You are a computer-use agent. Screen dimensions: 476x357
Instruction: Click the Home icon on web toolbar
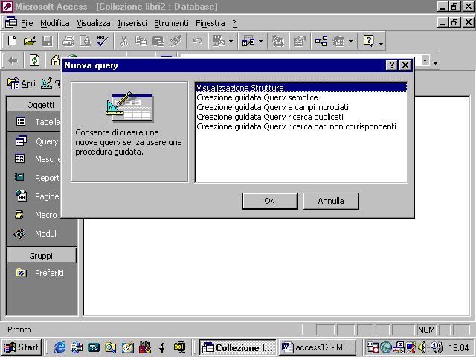tap(56, 60)
